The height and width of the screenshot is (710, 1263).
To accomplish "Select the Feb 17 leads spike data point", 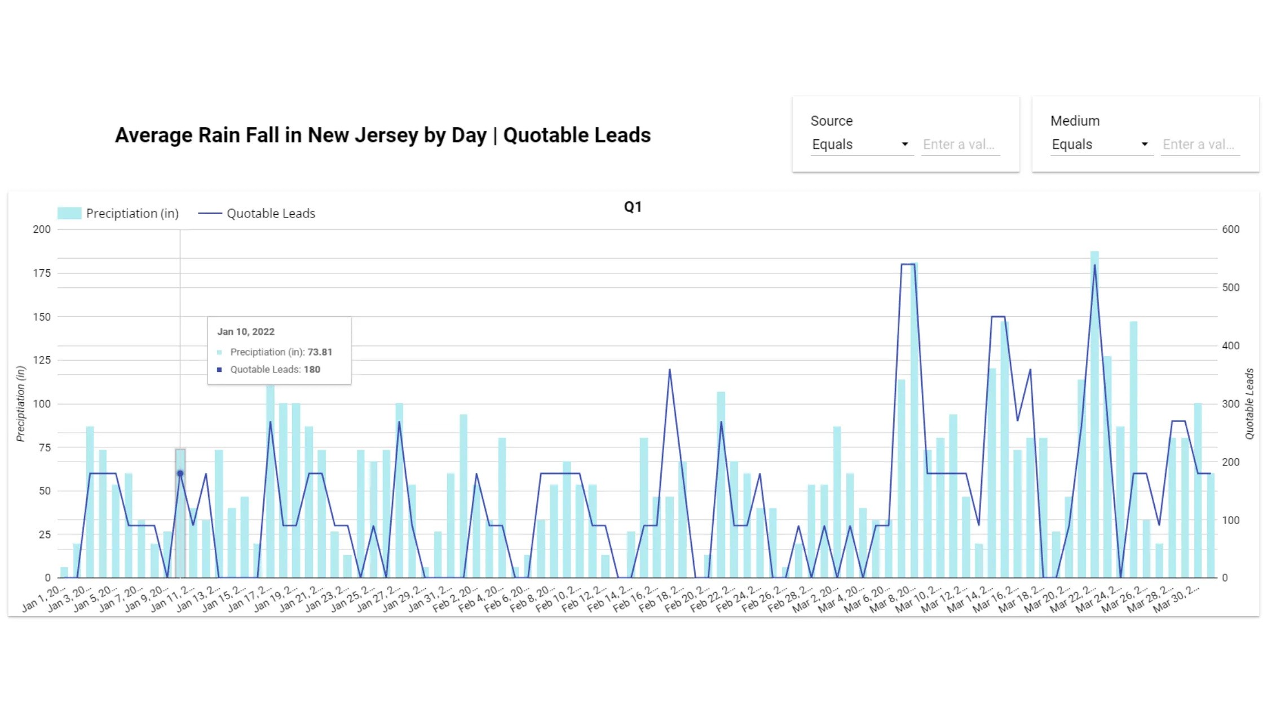I will click(671, 369).
